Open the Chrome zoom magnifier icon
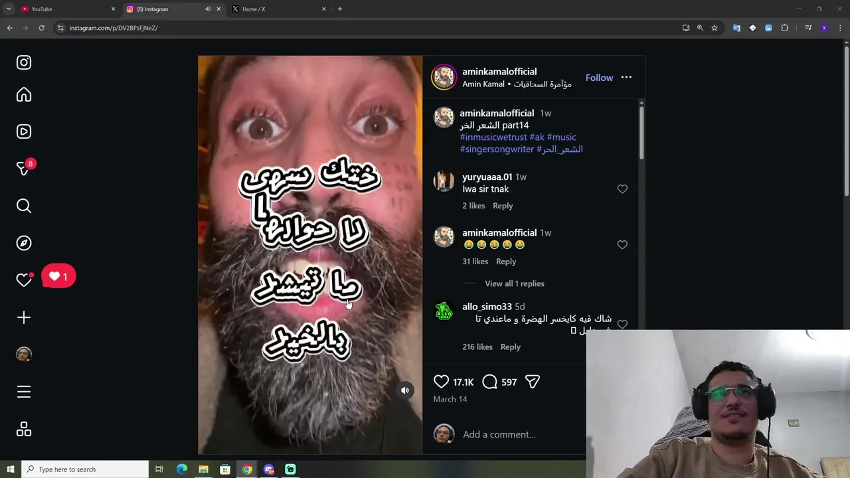Image resolution: width=850 pixels, height=478 pixels. (700, 28)
